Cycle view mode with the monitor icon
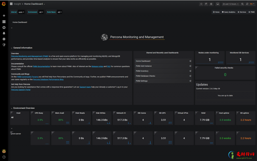 [218, 4]
